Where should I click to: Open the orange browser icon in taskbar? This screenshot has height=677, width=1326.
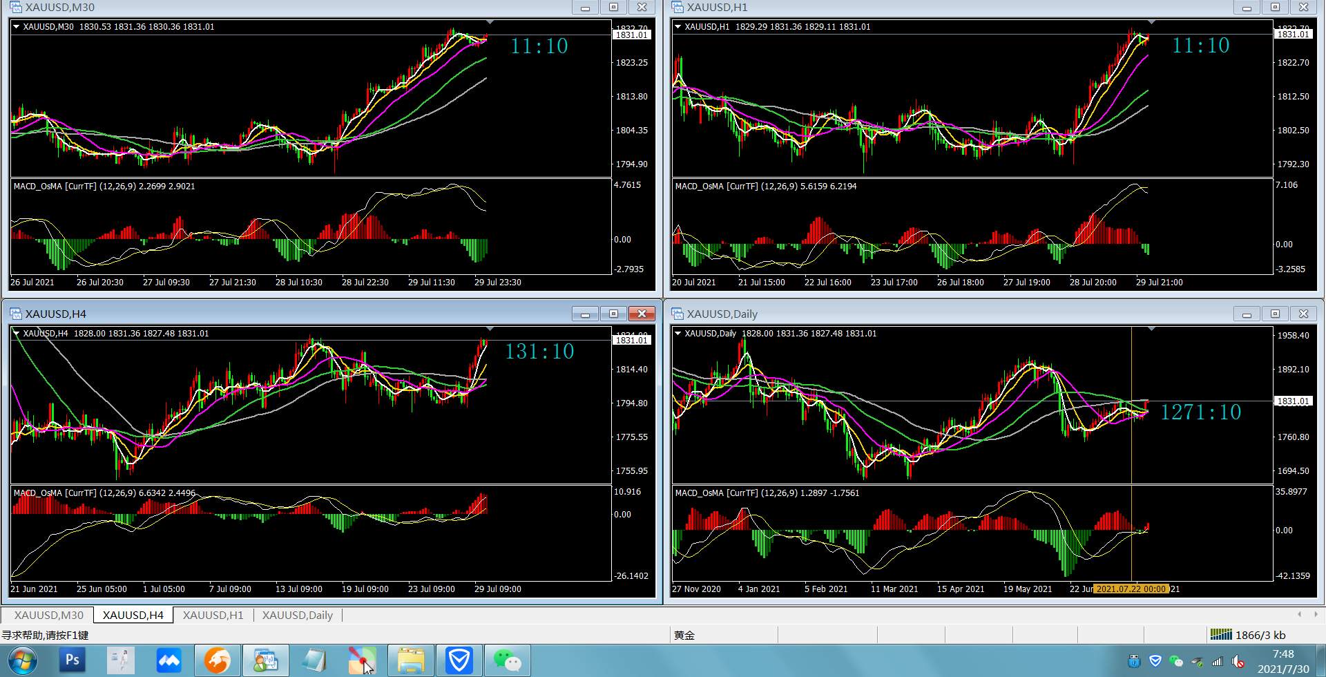point(217,660)
